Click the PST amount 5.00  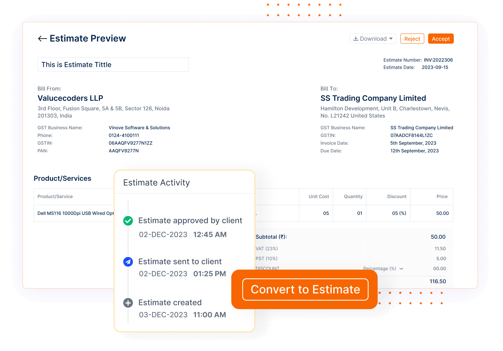(x=441, y=258)
